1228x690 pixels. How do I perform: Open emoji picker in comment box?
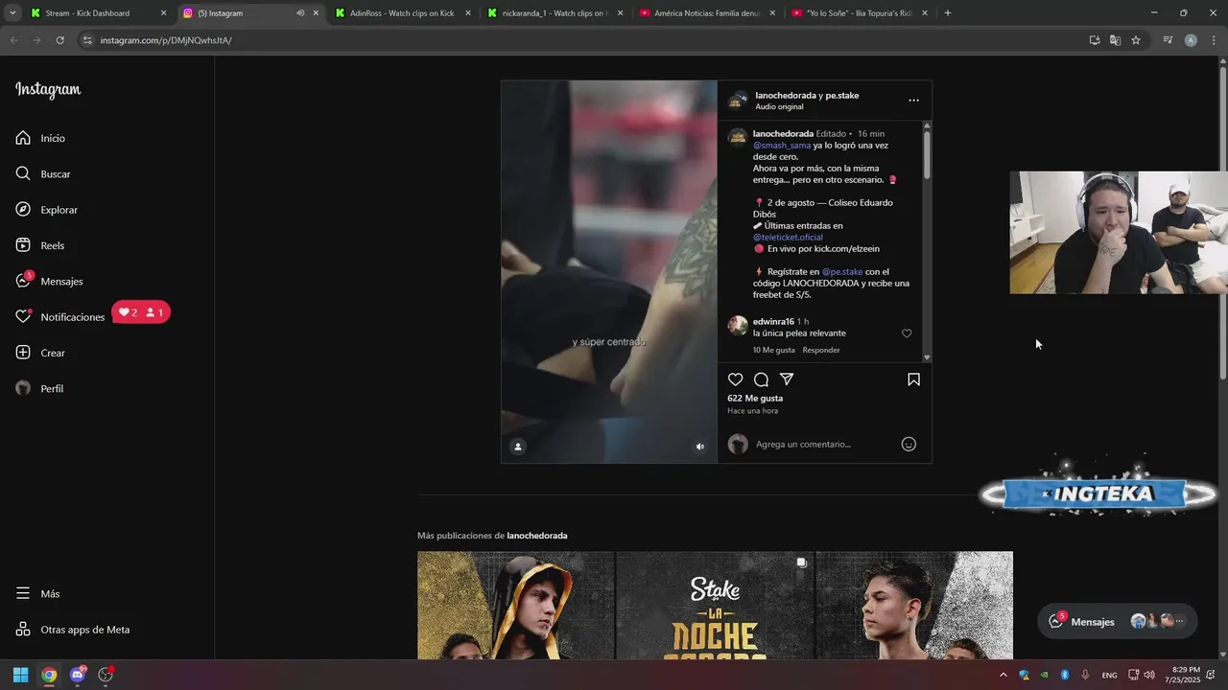[909, 444]
